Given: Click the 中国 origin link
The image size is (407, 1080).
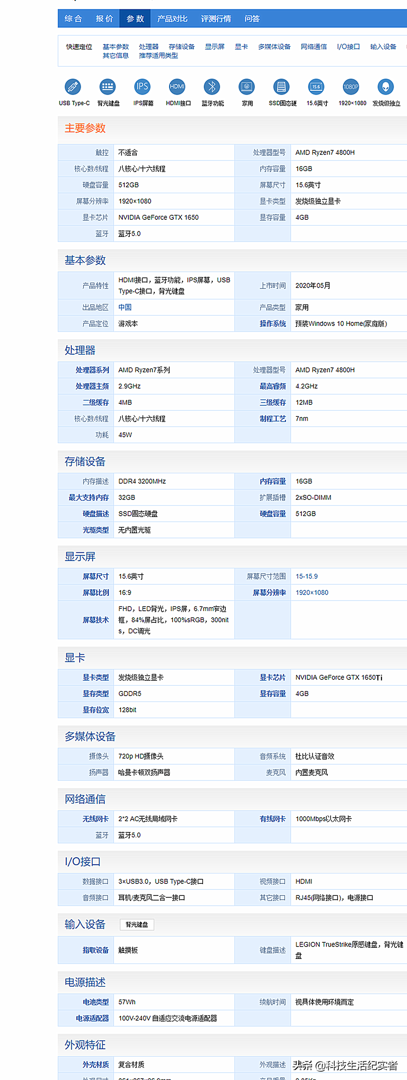Looking at the screenshot, I should [x=125, y=307].
